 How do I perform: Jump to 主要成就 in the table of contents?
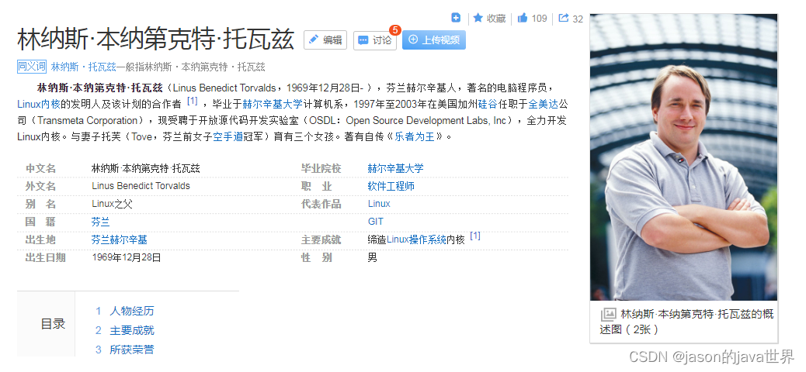click(x=131, y=330)
